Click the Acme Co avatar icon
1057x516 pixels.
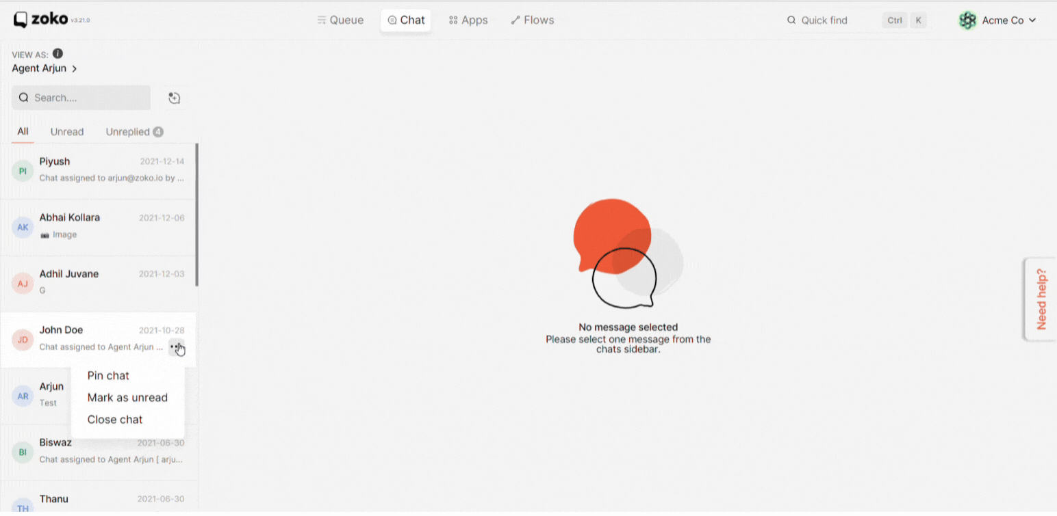click(967, 21)
